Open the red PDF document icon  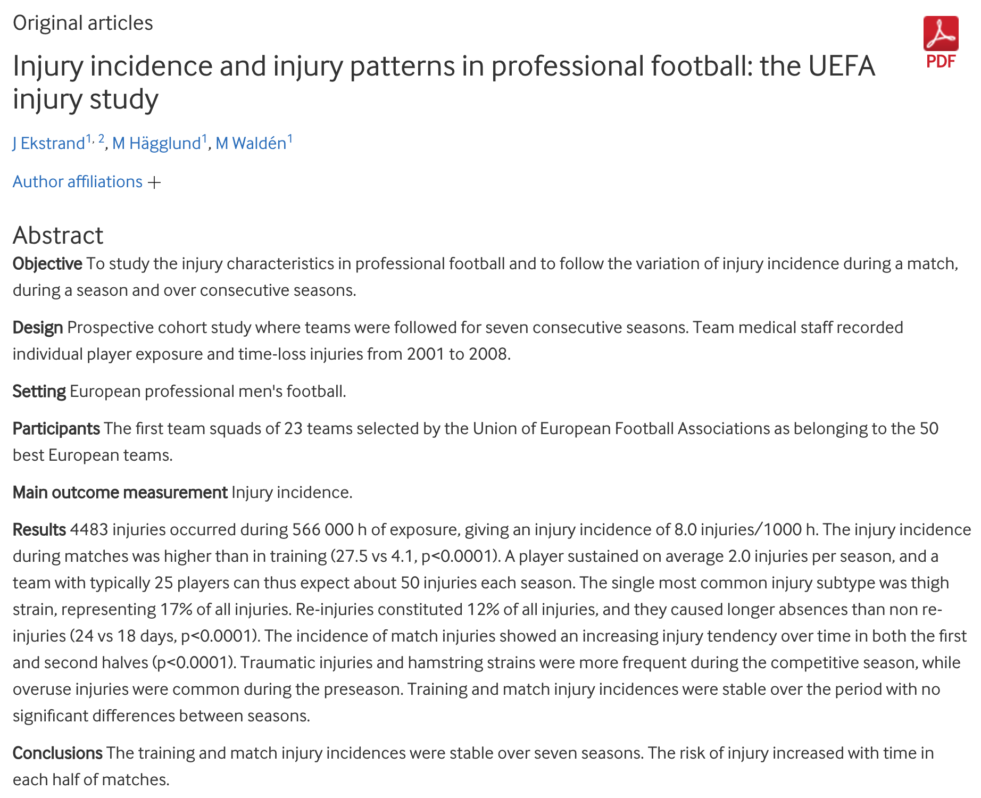click(x=941, y=34)
